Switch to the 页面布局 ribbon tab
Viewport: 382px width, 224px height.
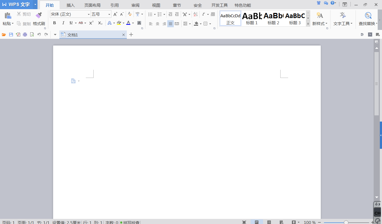92,5
